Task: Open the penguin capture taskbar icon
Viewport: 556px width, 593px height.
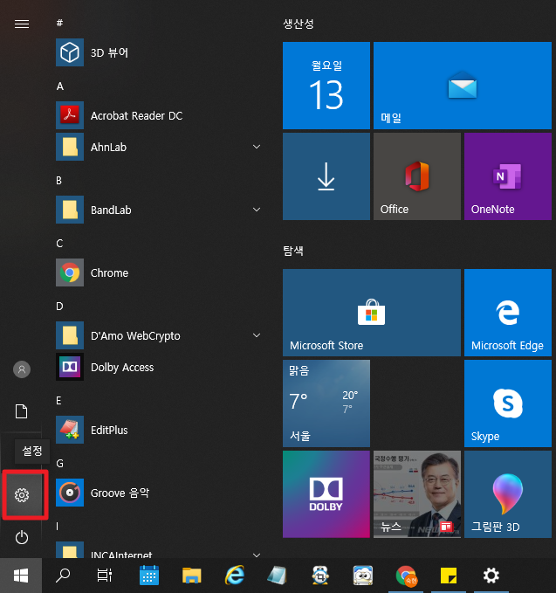Action: click(x=320, y=576)
